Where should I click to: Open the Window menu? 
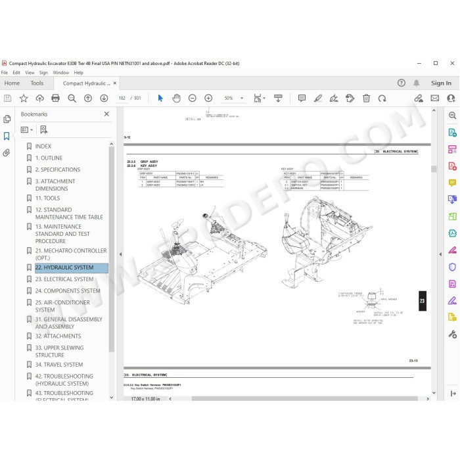coord(60,72)
